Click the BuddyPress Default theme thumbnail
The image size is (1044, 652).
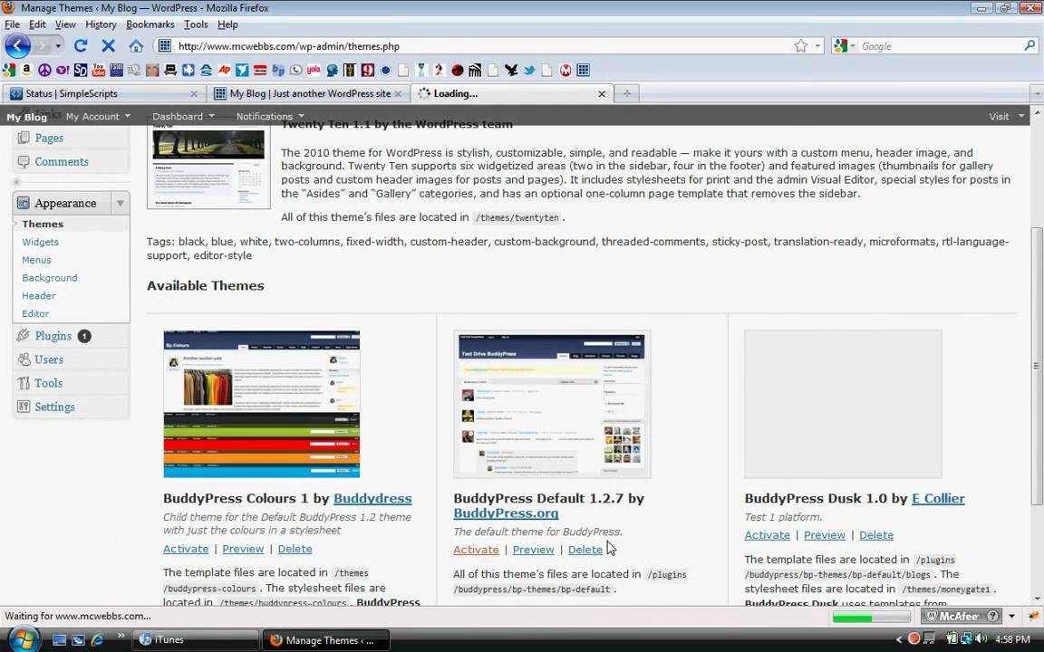pyautogui.click(x=552, y=404)
